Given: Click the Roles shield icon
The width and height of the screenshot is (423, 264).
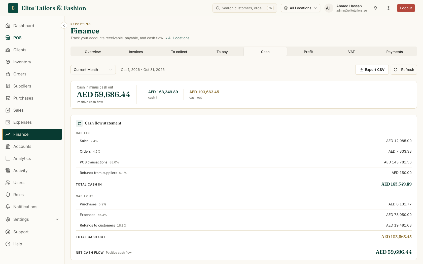Looking at the screenshot, I should (8, 195).
